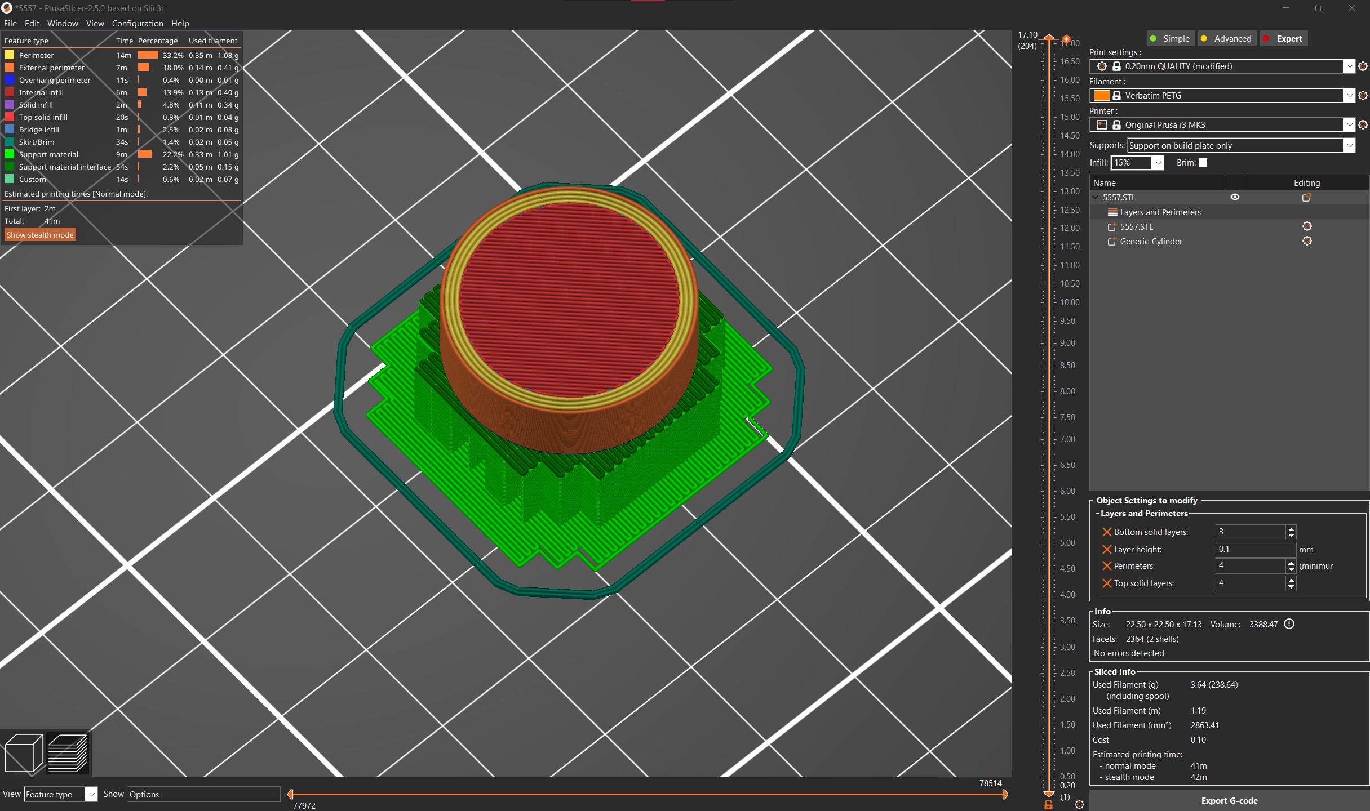Screen dimensions: 1370x811
Task: Click the Export G-code button
Action: (x=1229, y=800)
